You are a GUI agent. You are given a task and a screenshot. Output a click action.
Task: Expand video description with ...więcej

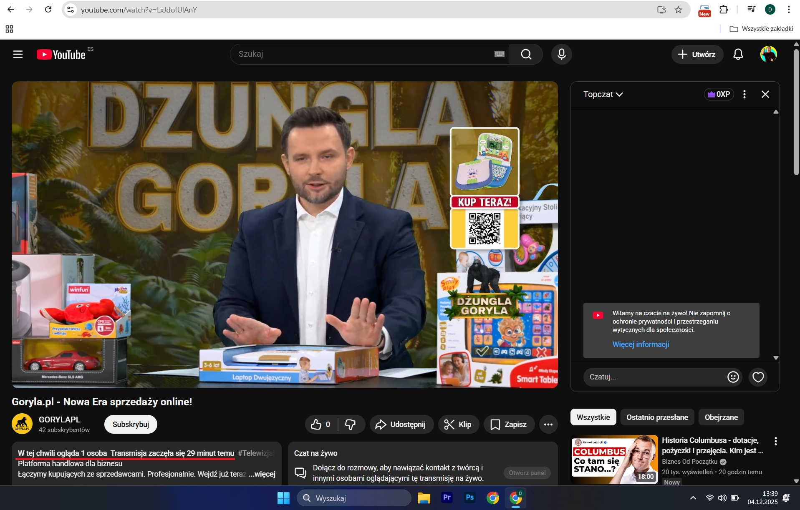pyautogui.click(x=262, y=474)
